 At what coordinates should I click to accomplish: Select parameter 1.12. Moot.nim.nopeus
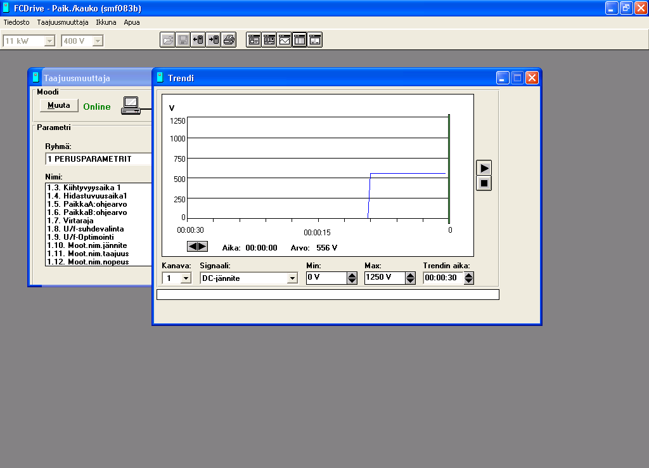[x=98, y=262]
